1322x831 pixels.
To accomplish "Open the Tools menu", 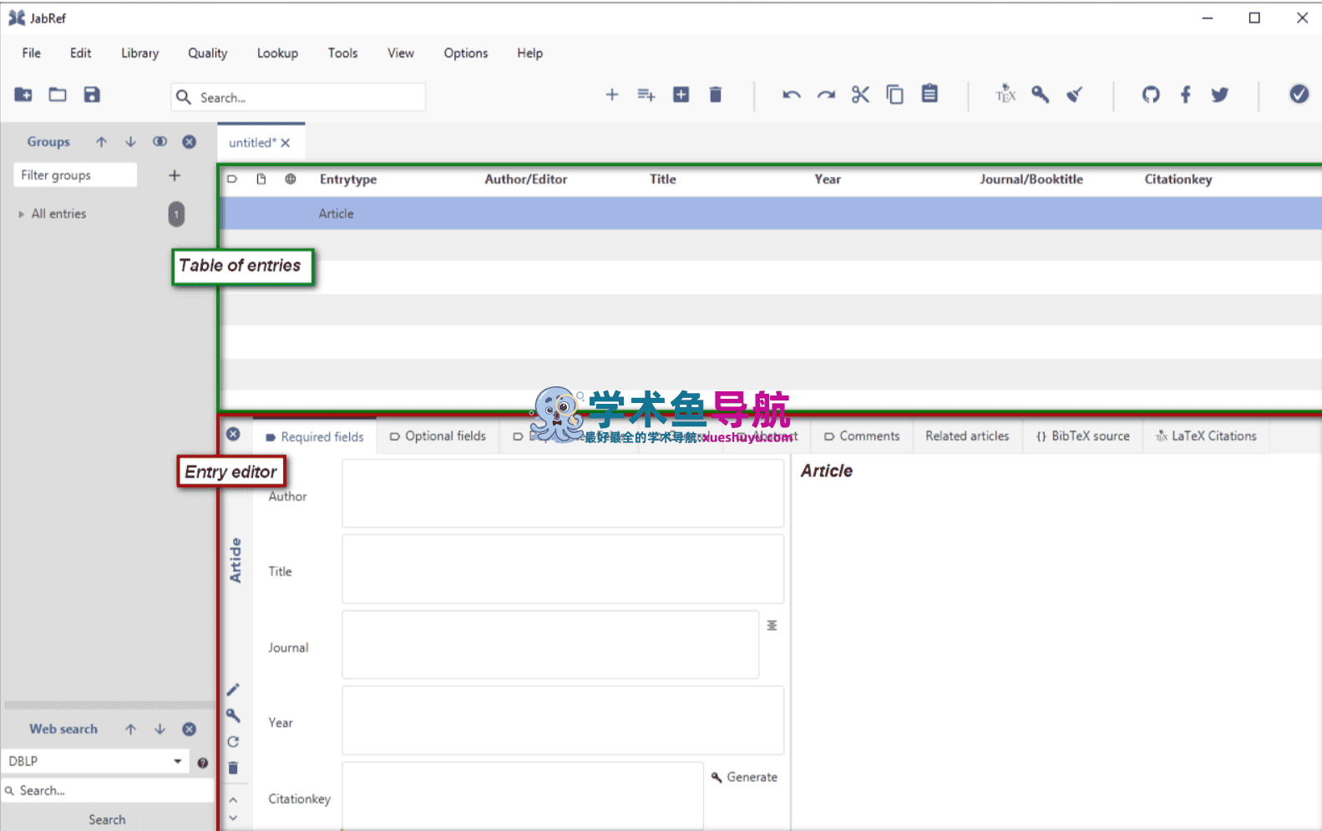I will point(342,53).
